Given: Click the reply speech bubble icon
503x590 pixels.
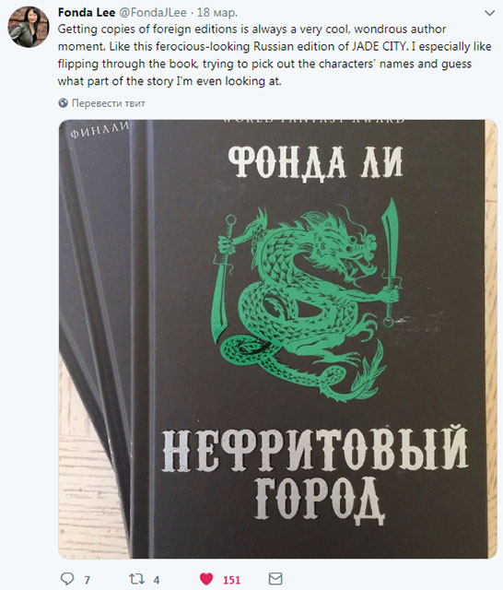Looking at the screenshot, I should pyautogui.click(x=67, y=578).
